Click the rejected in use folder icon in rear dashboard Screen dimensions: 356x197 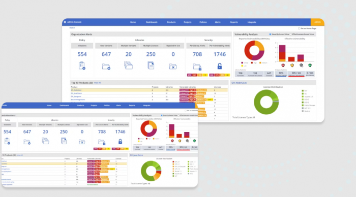click(173, 67)
